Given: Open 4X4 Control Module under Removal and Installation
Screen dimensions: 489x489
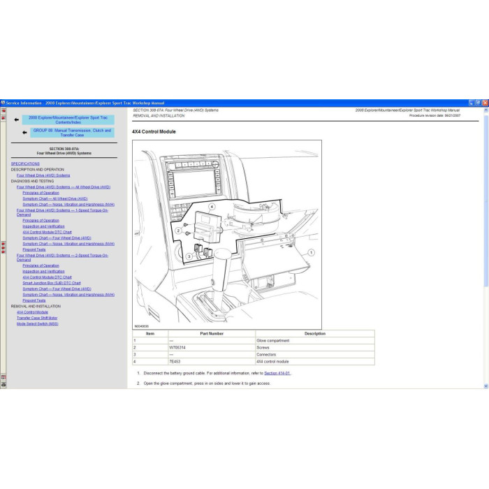Looking at the screenshot, I should click(32, 312).
